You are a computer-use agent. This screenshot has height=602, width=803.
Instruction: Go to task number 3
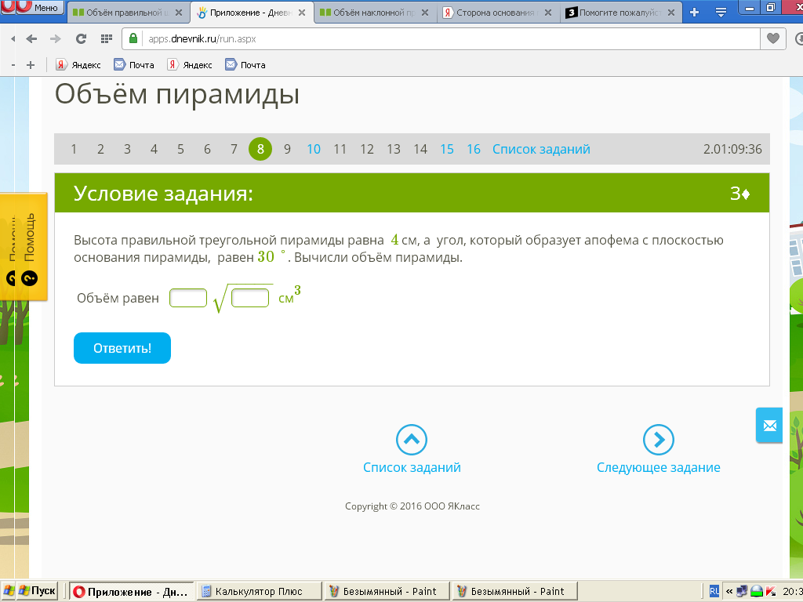coord(127,149)
